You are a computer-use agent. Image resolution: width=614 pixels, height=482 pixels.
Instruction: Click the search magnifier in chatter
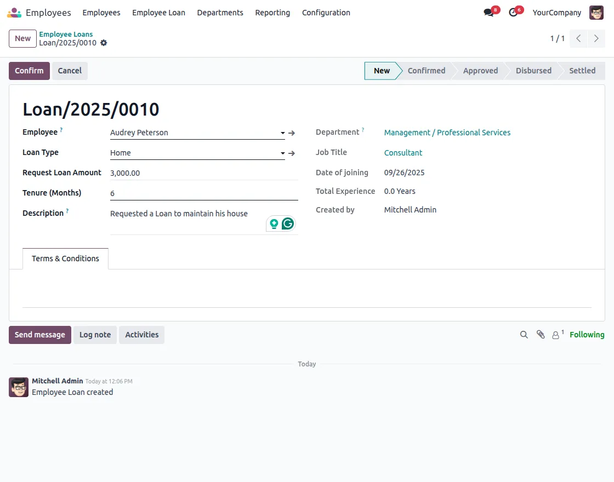(524, 335)
